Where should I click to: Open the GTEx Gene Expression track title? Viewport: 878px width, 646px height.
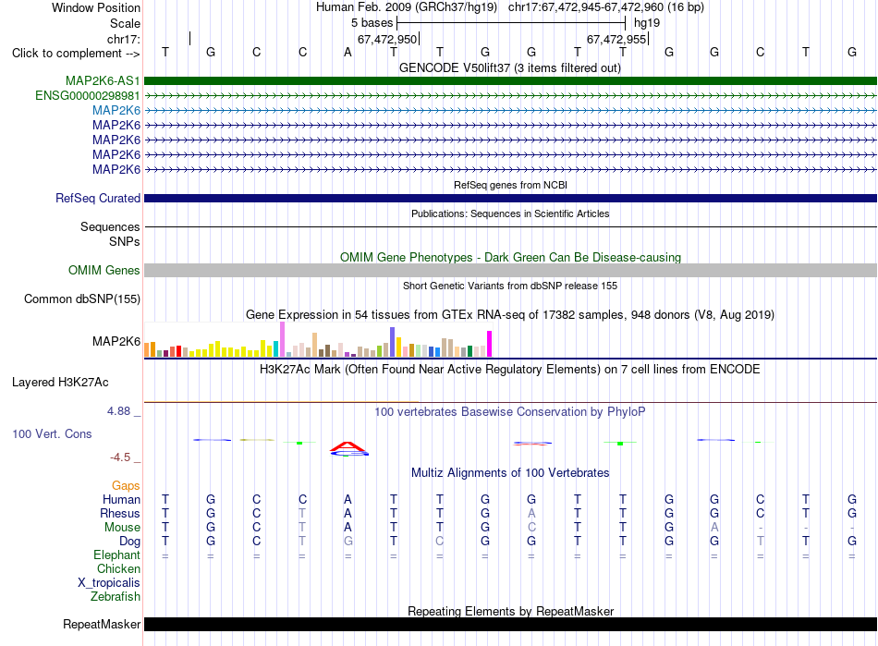pyautogui.click(x=509, y=314)
